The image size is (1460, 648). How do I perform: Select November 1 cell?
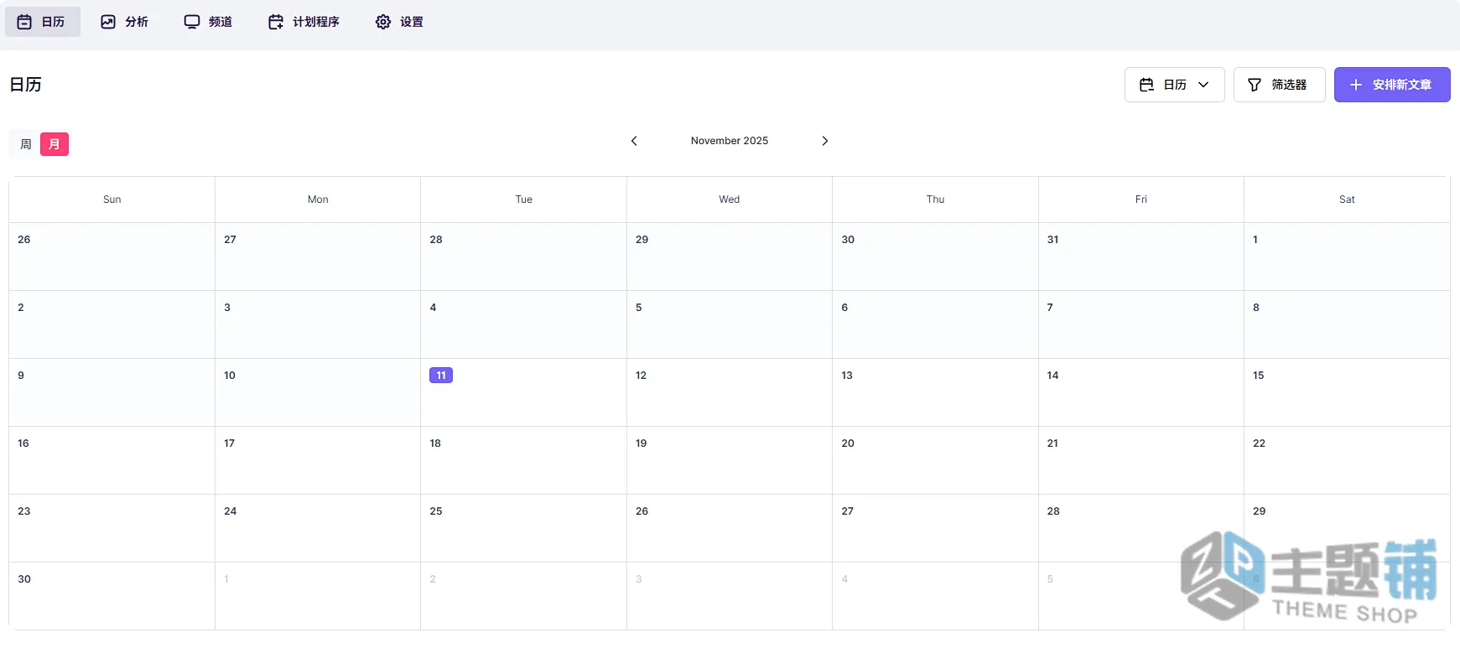(1347, 257)
